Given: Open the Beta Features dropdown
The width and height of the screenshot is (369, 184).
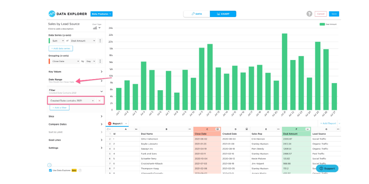Looking at the screenshot, I should point(101,14).
